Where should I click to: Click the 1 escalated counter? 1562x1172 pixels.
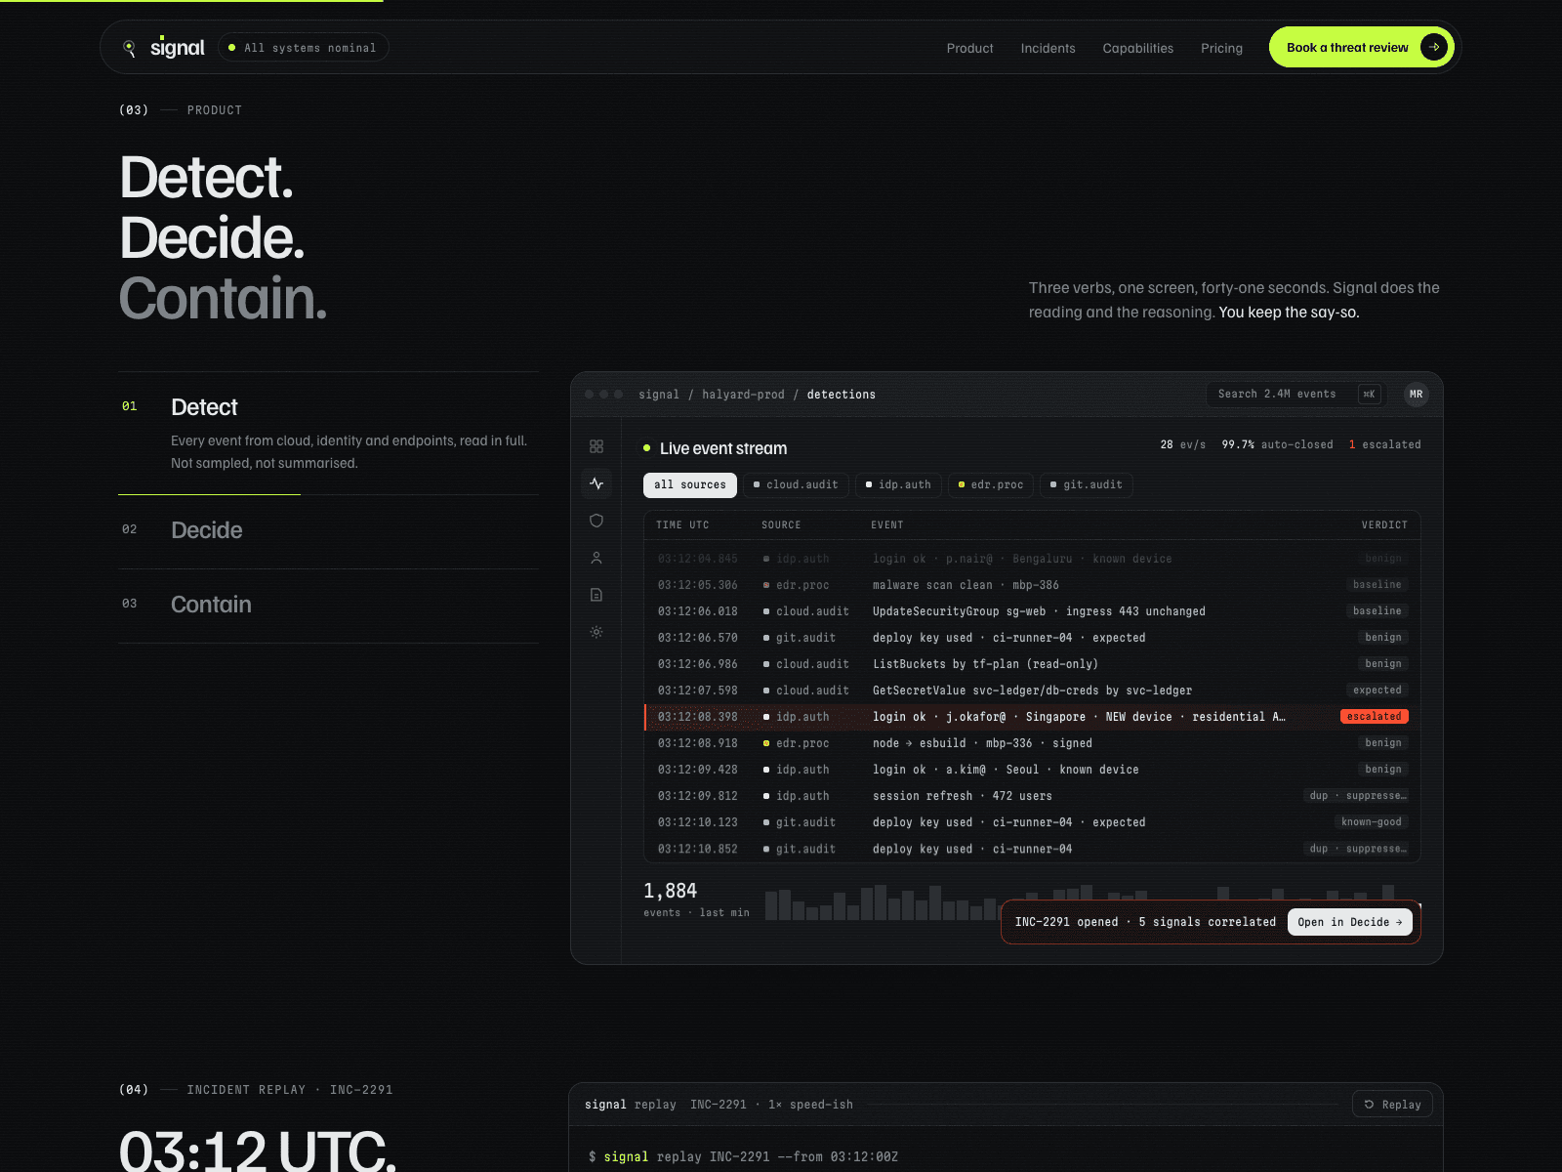pos(1384,444)
